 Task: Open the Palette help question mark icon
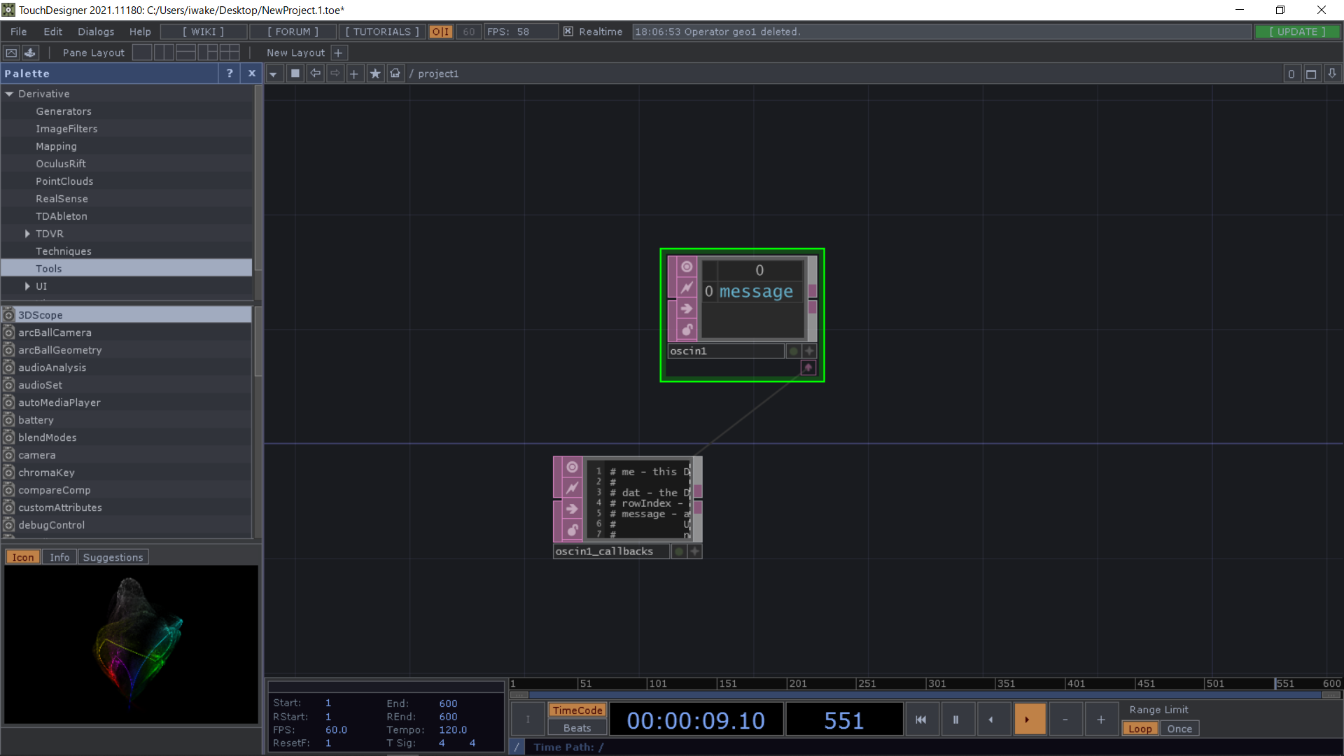pyautogui.click(x=229, y=73)
